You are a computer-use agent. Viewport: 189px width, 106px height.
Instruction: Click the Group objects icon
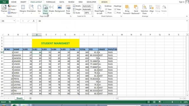tap(158, 7)
